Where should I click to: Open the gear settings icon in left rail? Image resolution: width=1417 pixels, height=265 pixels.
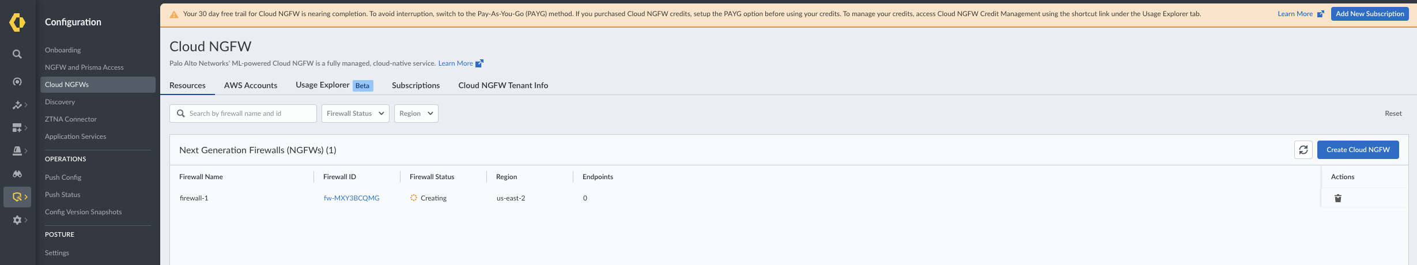click(x=17, y=220)
